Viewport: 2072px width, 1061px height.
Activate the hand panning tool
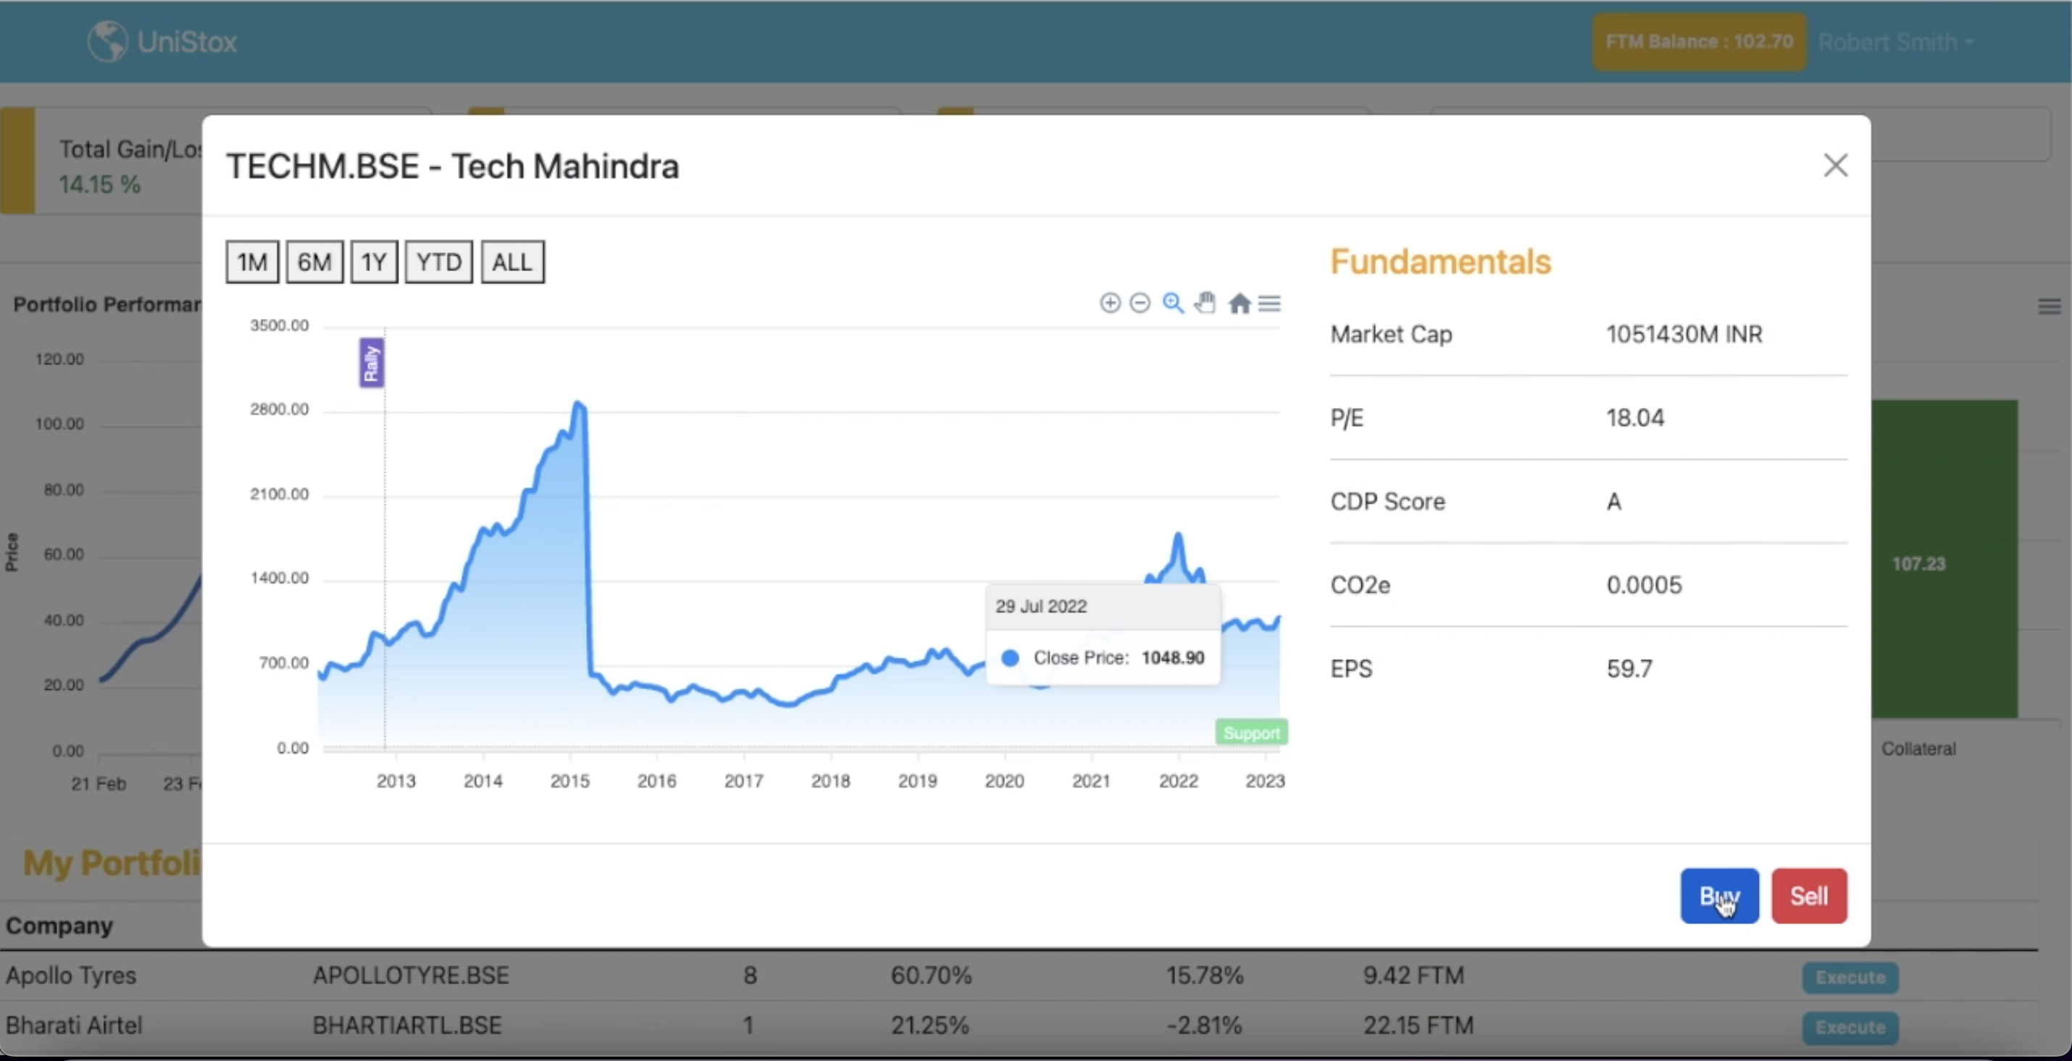click(x=1205, y=303)
